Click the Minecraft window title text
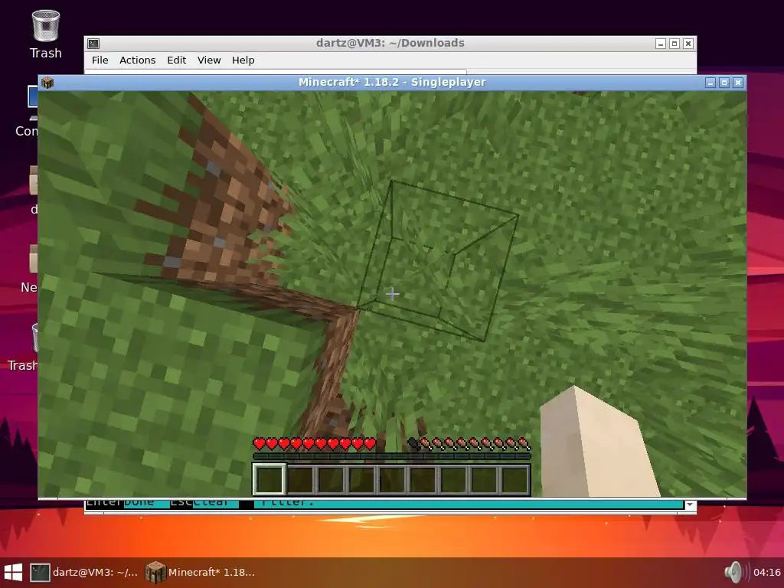This screenshot has width=784, height=588. click(x=392, y=82)
